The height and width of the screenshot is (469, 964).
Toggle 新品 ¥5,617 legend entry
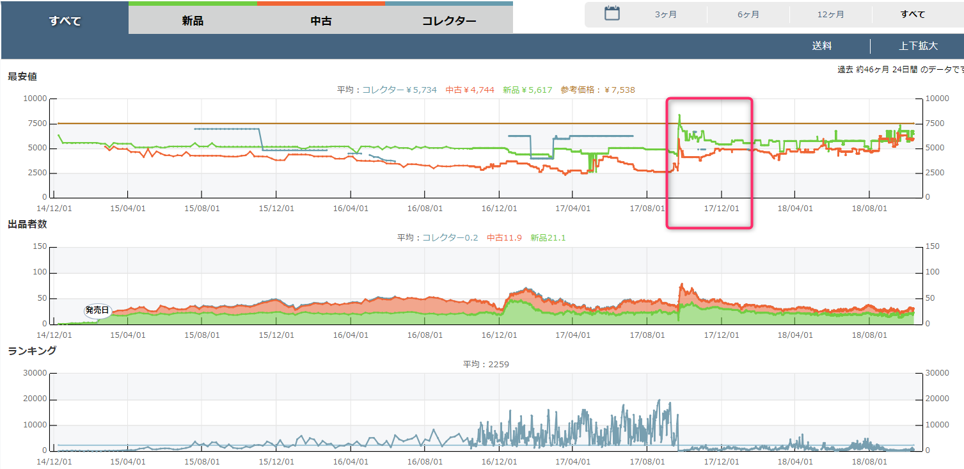(527, 90)
